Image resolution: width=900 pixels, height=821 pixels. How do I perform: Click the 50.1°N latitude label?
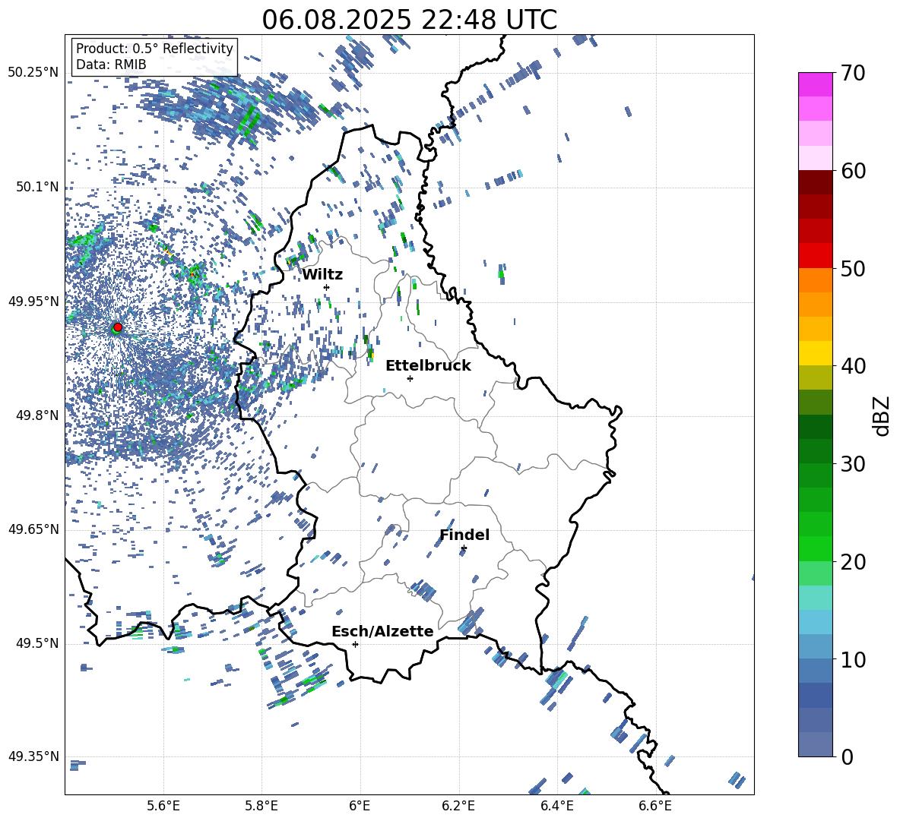click(x=37, y=188)
